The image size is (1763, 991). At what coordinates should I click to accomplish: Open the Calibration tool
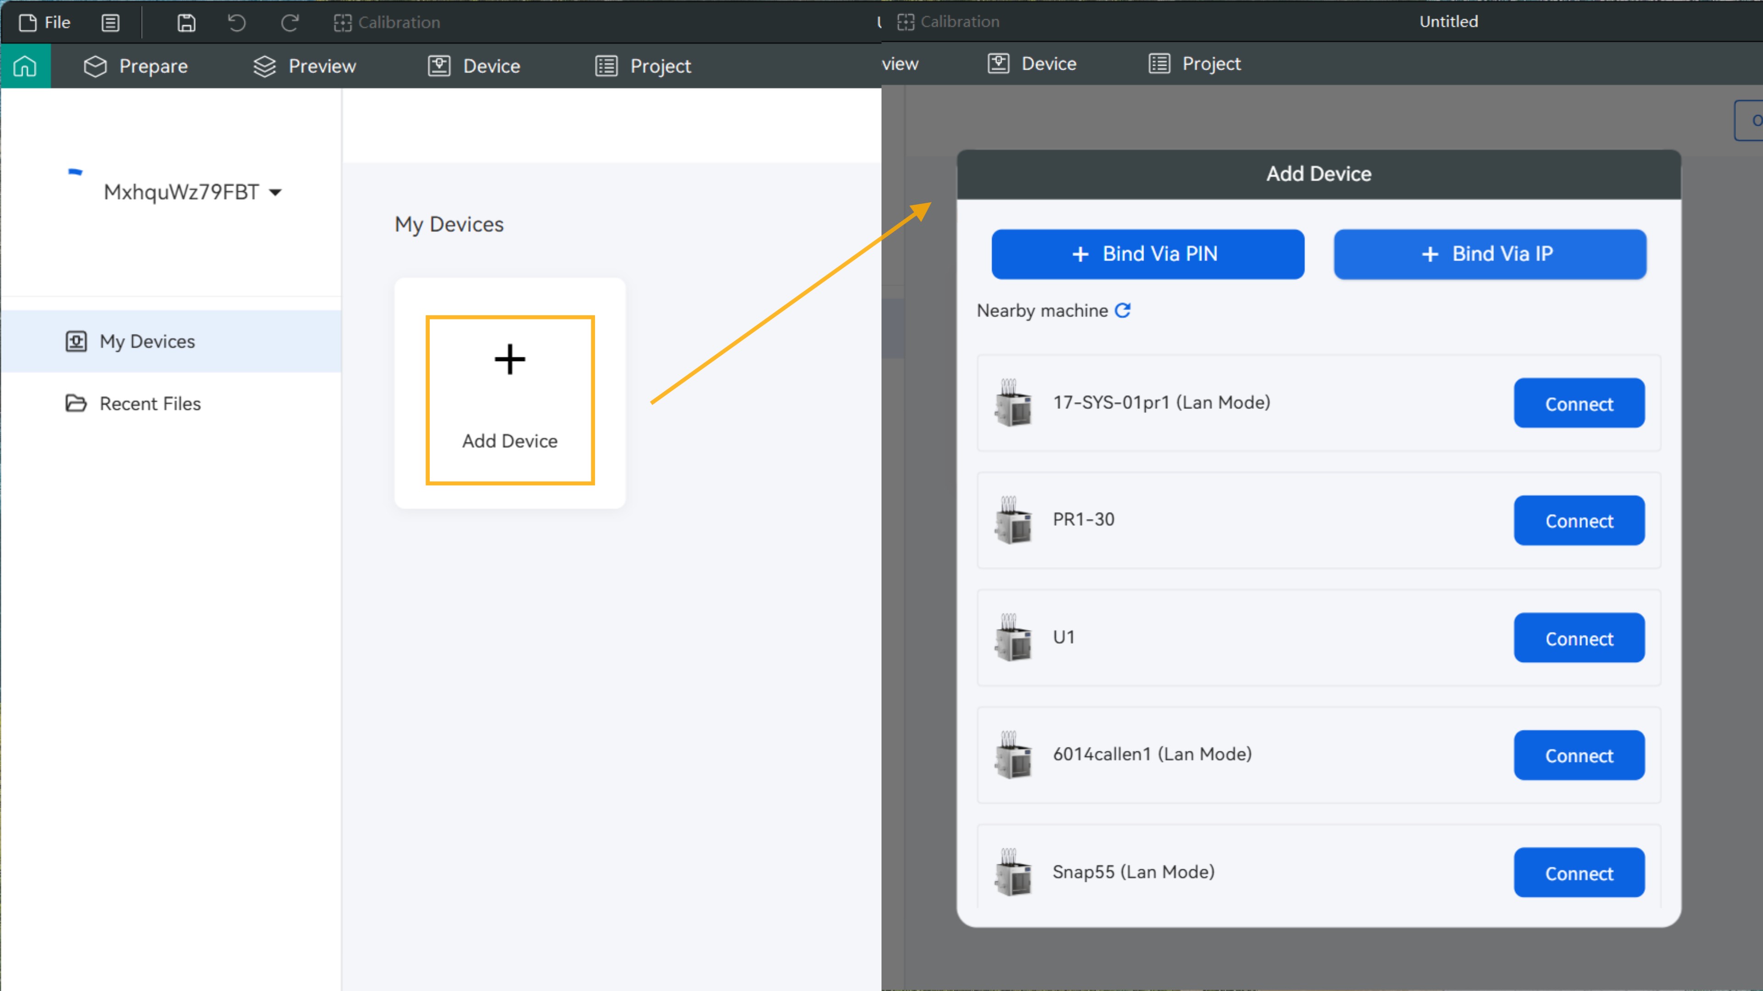coord(387,22)
